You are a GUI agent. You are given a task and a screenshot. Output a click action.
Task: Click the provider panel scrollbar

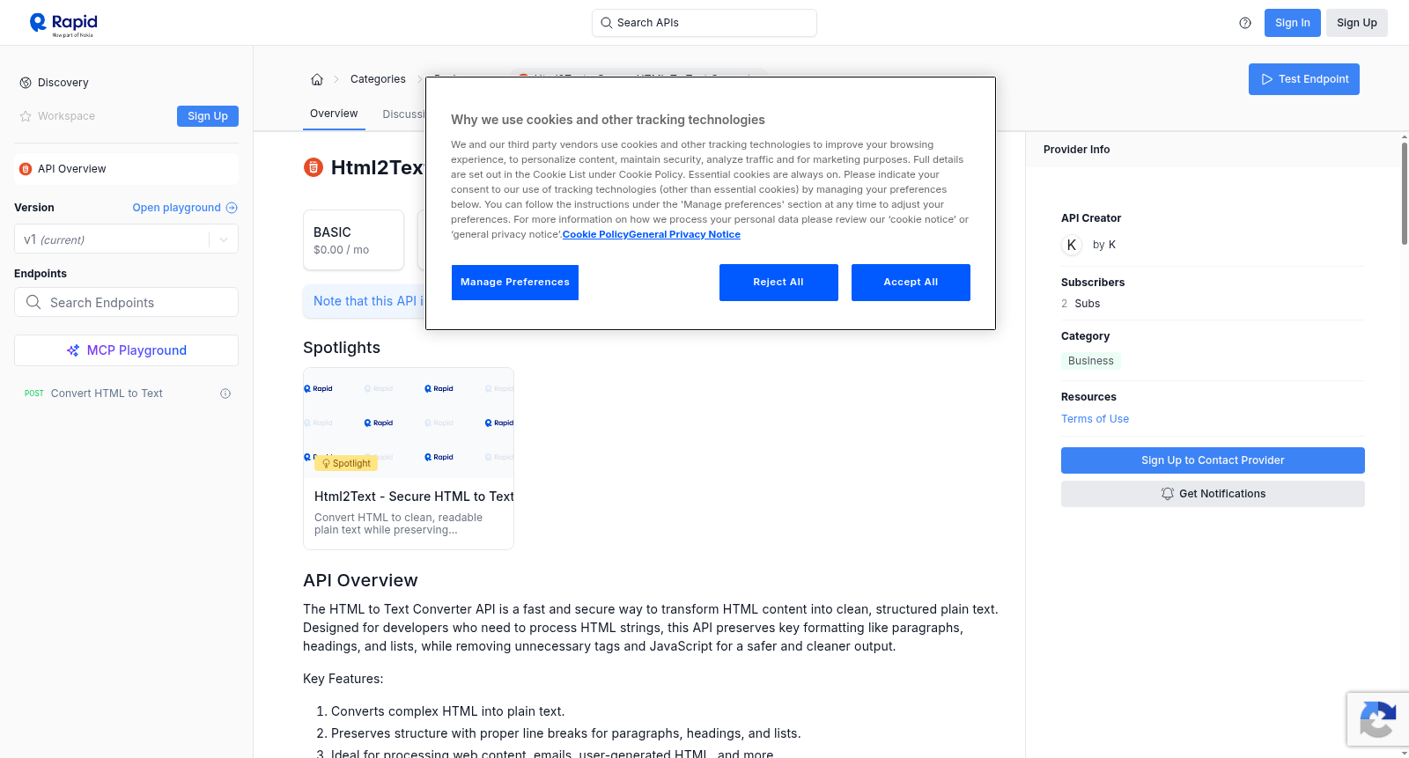(1405, 194)
